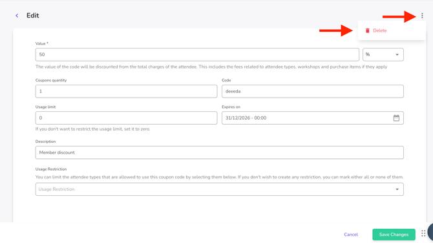
Task: Click the Code field containing deeeda
Action: [x=313, y=91]
